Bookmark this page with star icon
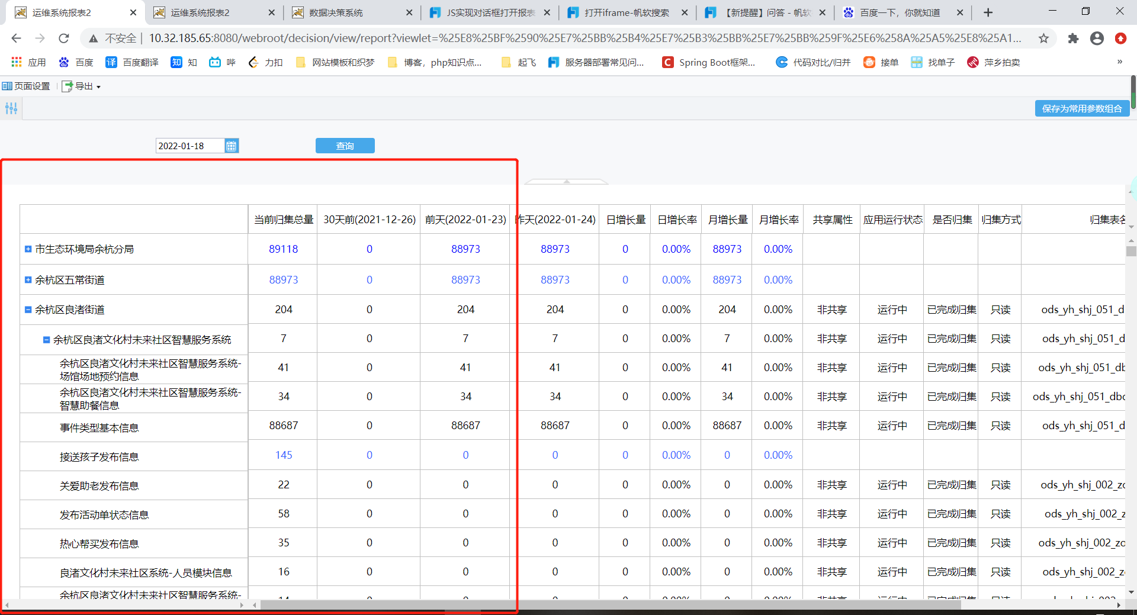The height and width of the screenshot is (615, 1137). (x=1043, y=38)
